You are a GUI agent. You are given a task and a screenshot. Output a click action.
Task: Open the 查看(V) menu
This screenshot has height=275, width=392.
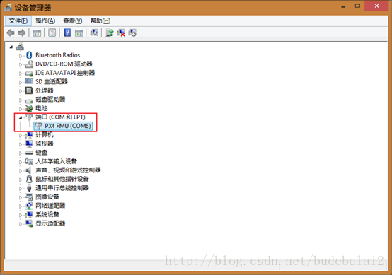click(72, 21)
